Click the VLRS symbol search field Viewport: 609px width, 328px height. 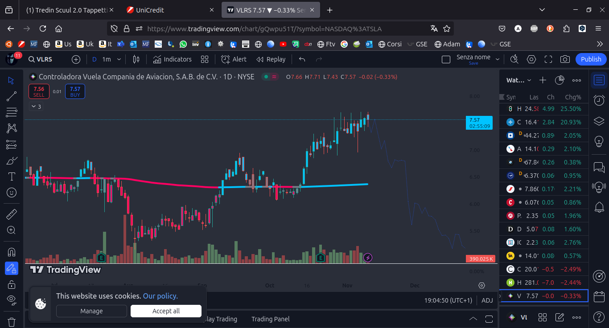45,59
